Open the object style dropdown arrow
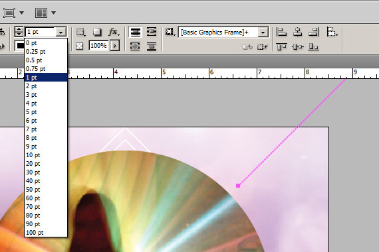 263,32
